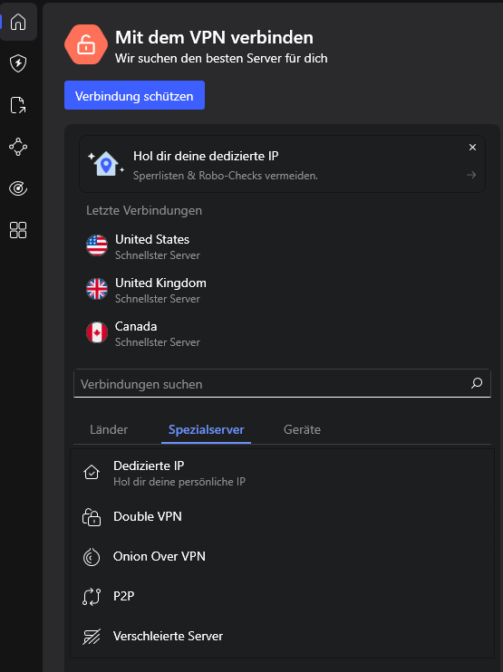Switch to the Länder tab
Screen dimensions: 503x672
pyautogui.click(x=109, y=429)
